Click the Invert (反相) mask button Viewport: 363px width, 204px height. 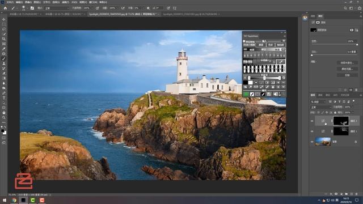(347, 75)
